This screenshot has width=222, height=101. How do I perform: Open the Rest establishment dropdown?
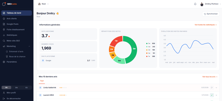point(43,4)
